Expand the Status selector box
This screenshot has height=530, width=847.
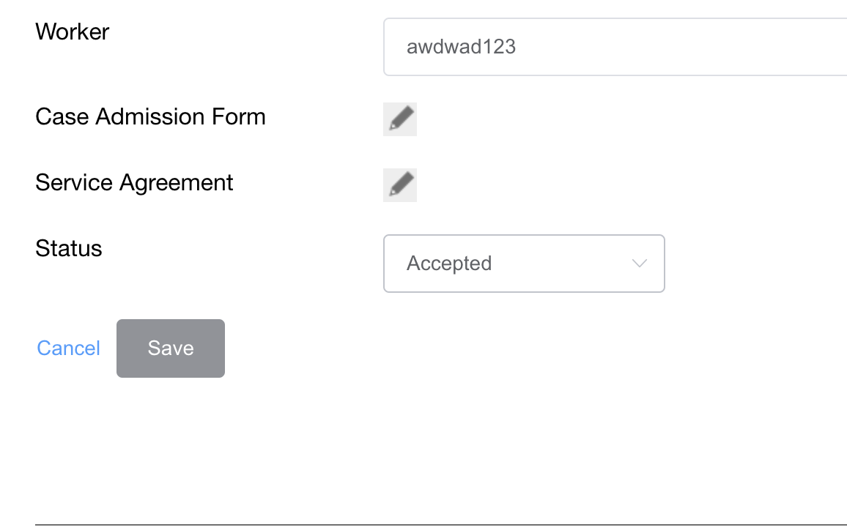point(523,264)
